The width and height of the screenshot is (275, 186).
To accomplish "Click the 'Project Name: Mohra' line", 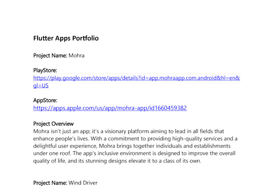I will (59, 56).
